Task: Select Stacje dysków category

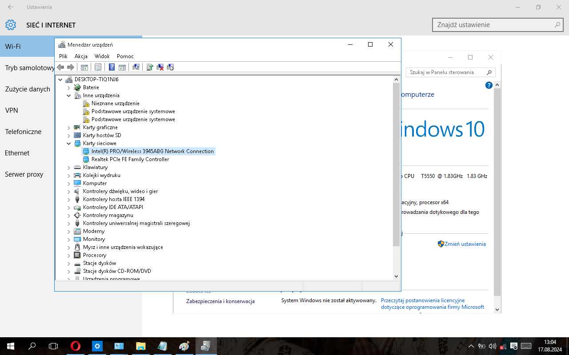Action: (100, 263)
